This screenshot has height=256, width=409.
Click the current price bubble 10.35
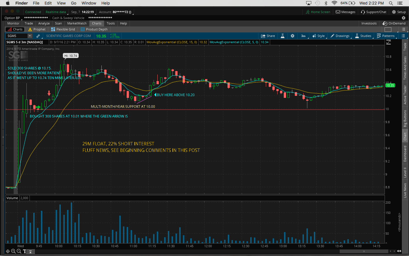pos(390,85)
